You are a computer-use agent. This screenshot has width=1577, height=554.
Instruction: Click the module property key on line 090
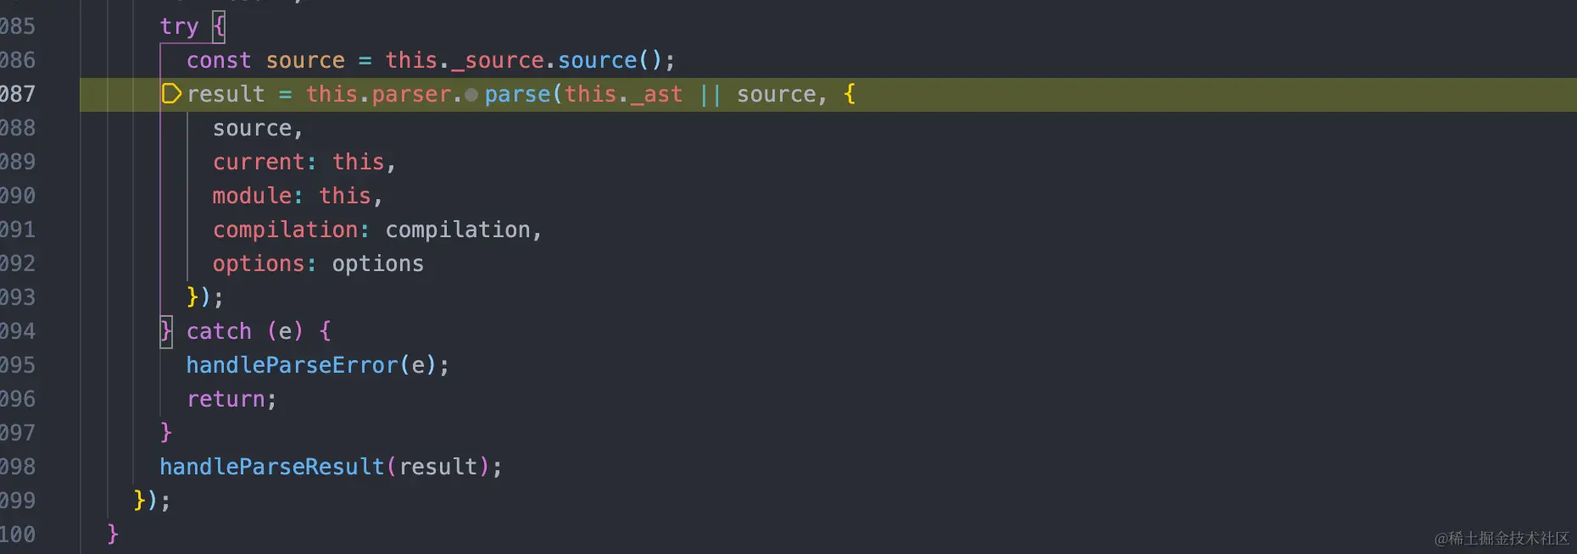pos(252,196)
